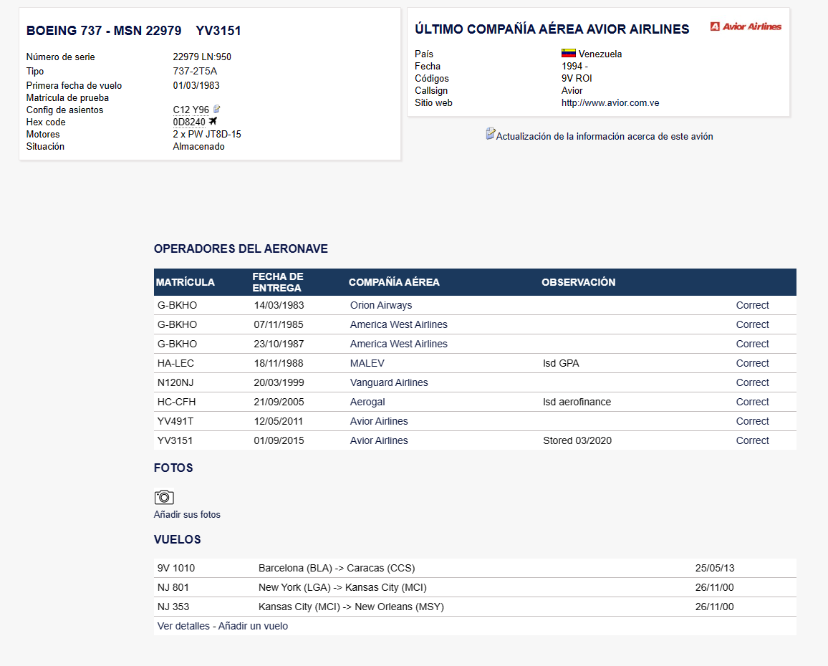Click Correct in the Orion Airways row

click(753, 305)
